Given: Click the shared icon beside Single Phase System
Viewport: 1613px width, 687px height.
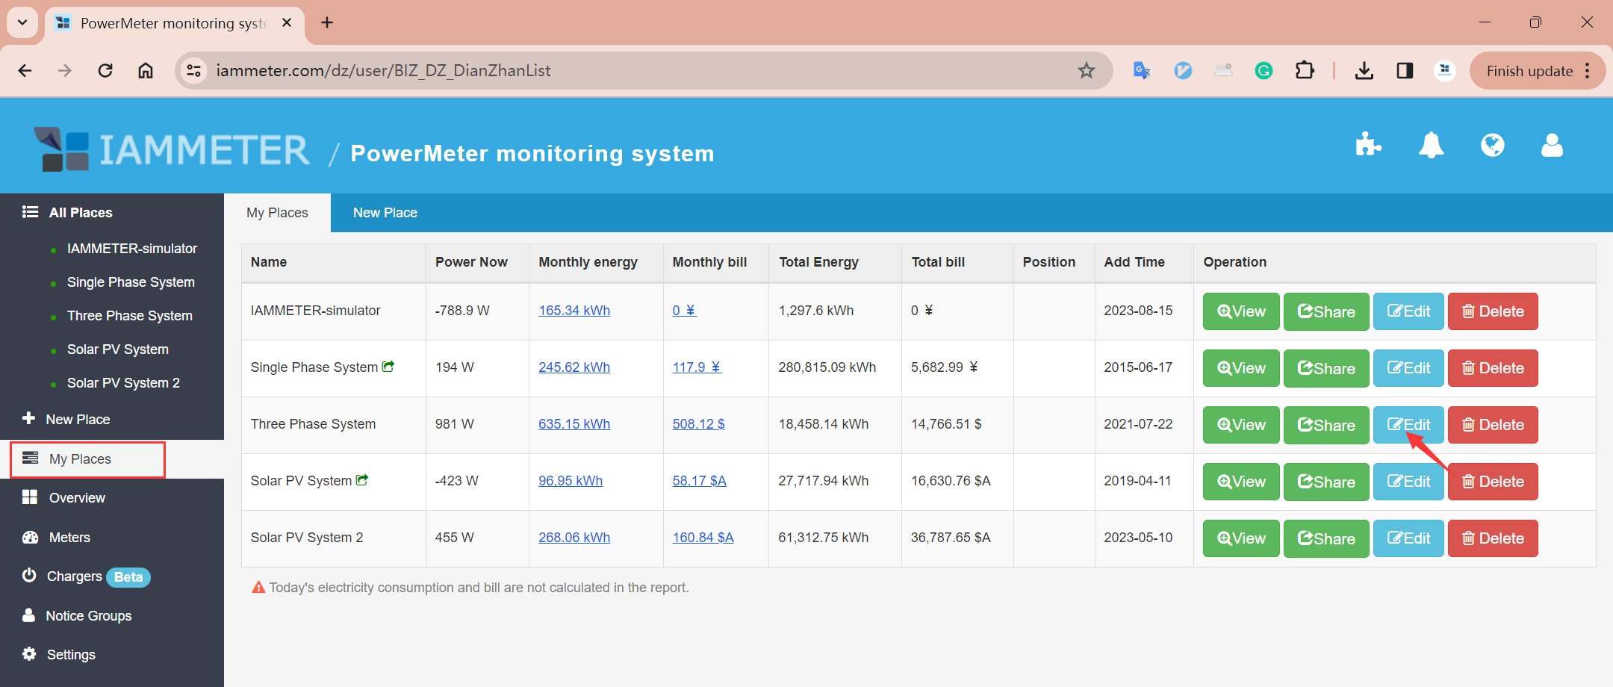Looking at the screenshot, I should pos(388,367).
